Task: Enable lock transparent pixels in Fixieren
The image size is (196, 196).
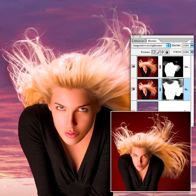Action: (154, 52)
